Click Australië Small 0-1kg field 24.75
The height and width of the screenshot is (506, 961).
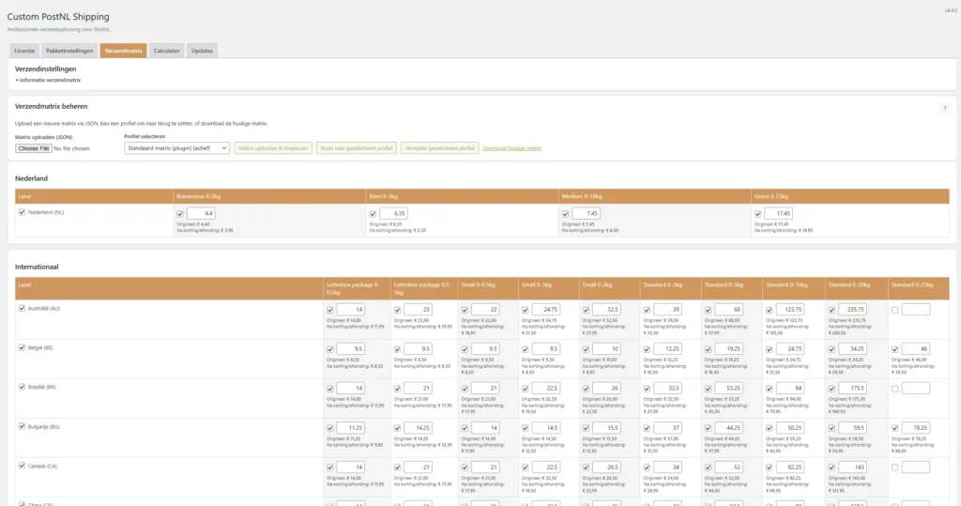click(546, 310)
